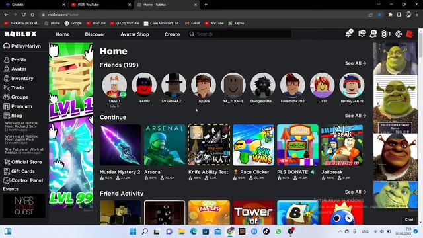
Task: Open taskbar search magnifier
Action: [x=145, y=231]
